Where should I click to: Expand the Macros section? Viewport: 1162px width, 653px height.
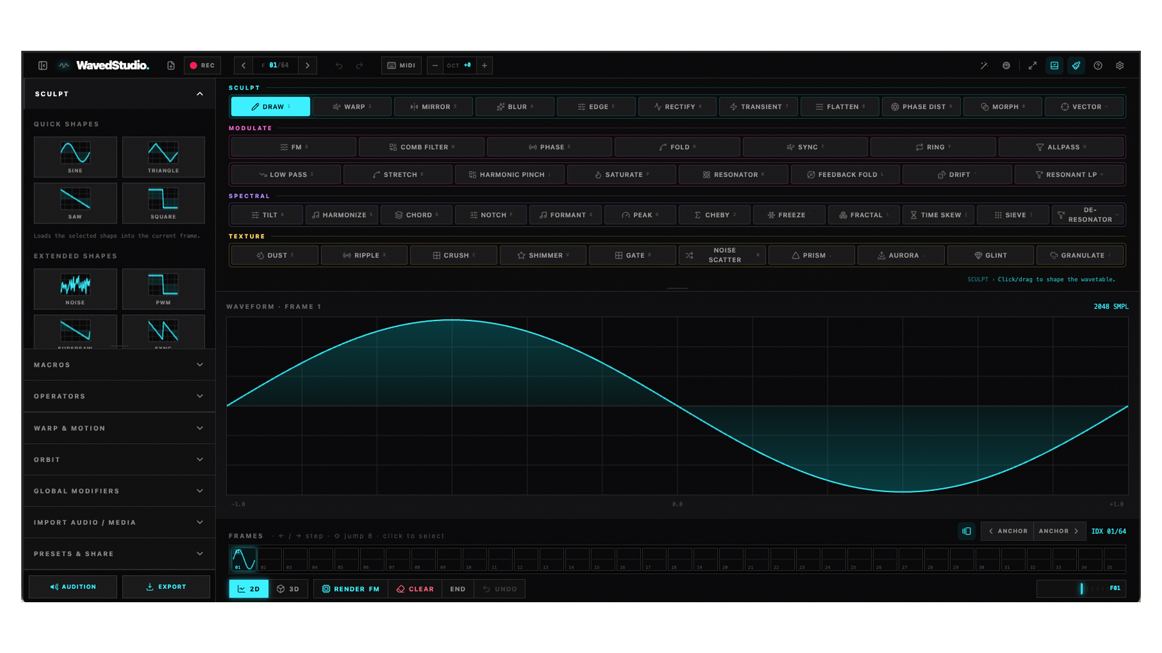click(x=119, y=365)
